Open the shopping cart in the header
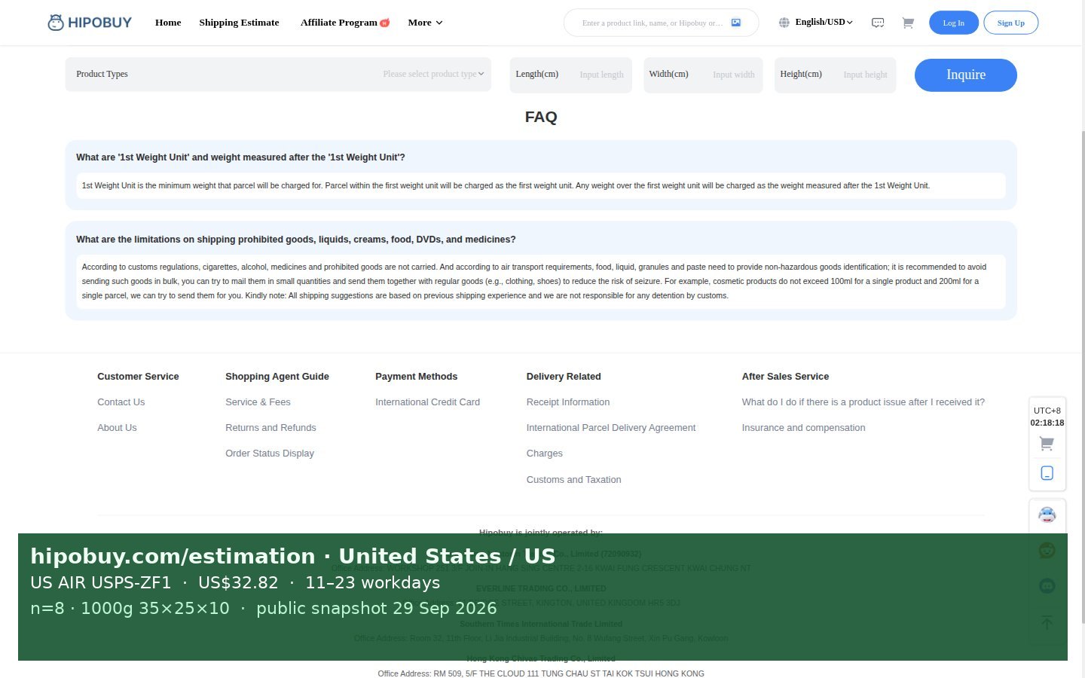The width and height of the screenshot is (1085, 678). [908, 23]
